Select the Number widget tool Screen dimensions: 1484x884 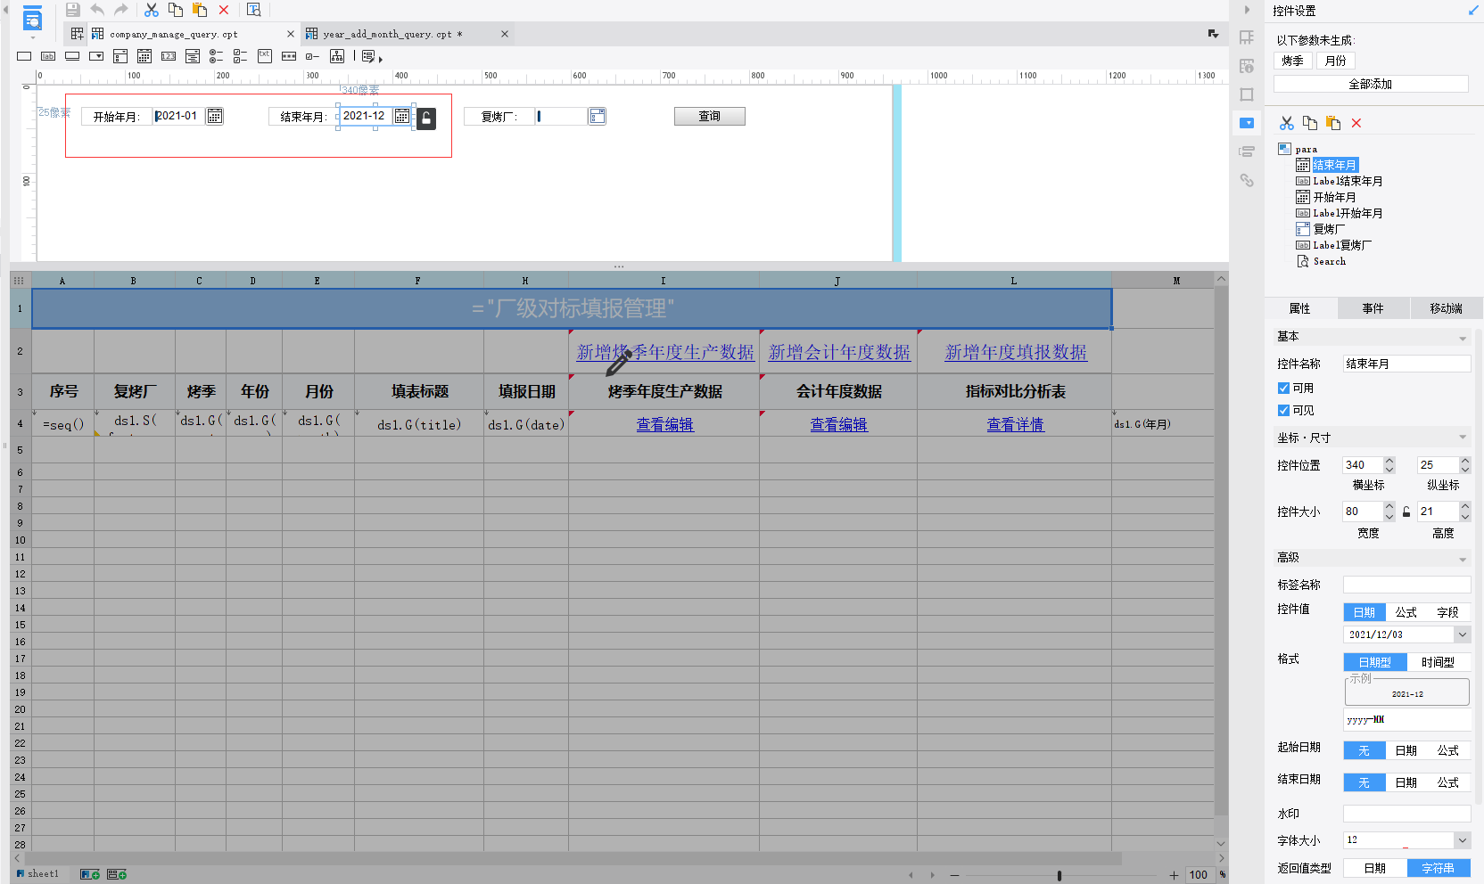(169, 56)
